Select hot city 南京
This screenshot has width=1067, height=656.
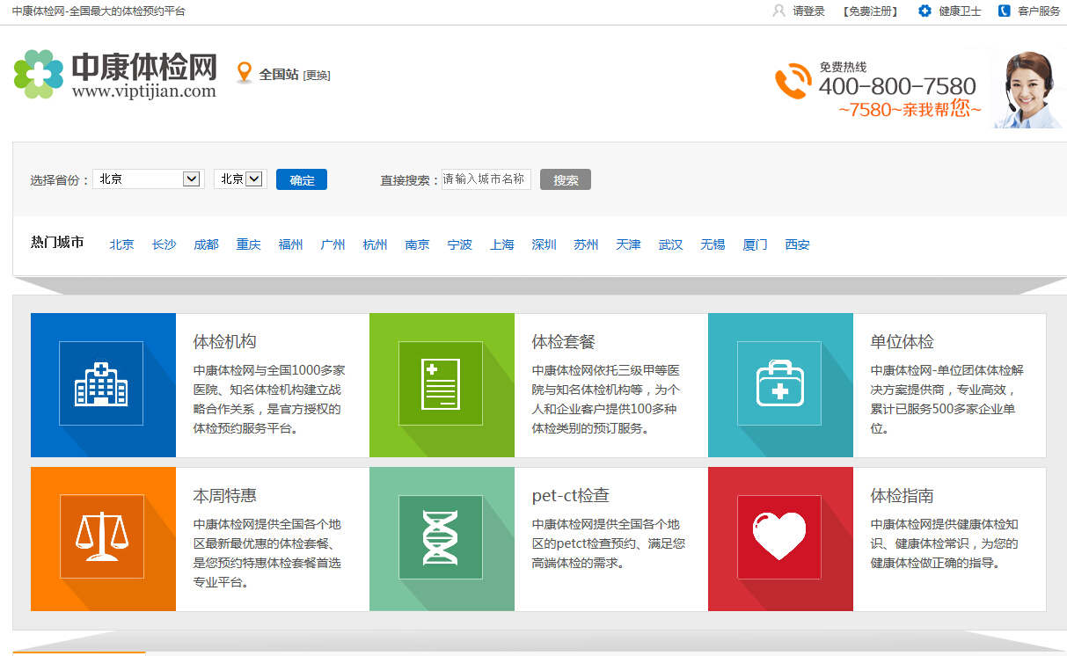click(x=417, y=244)
